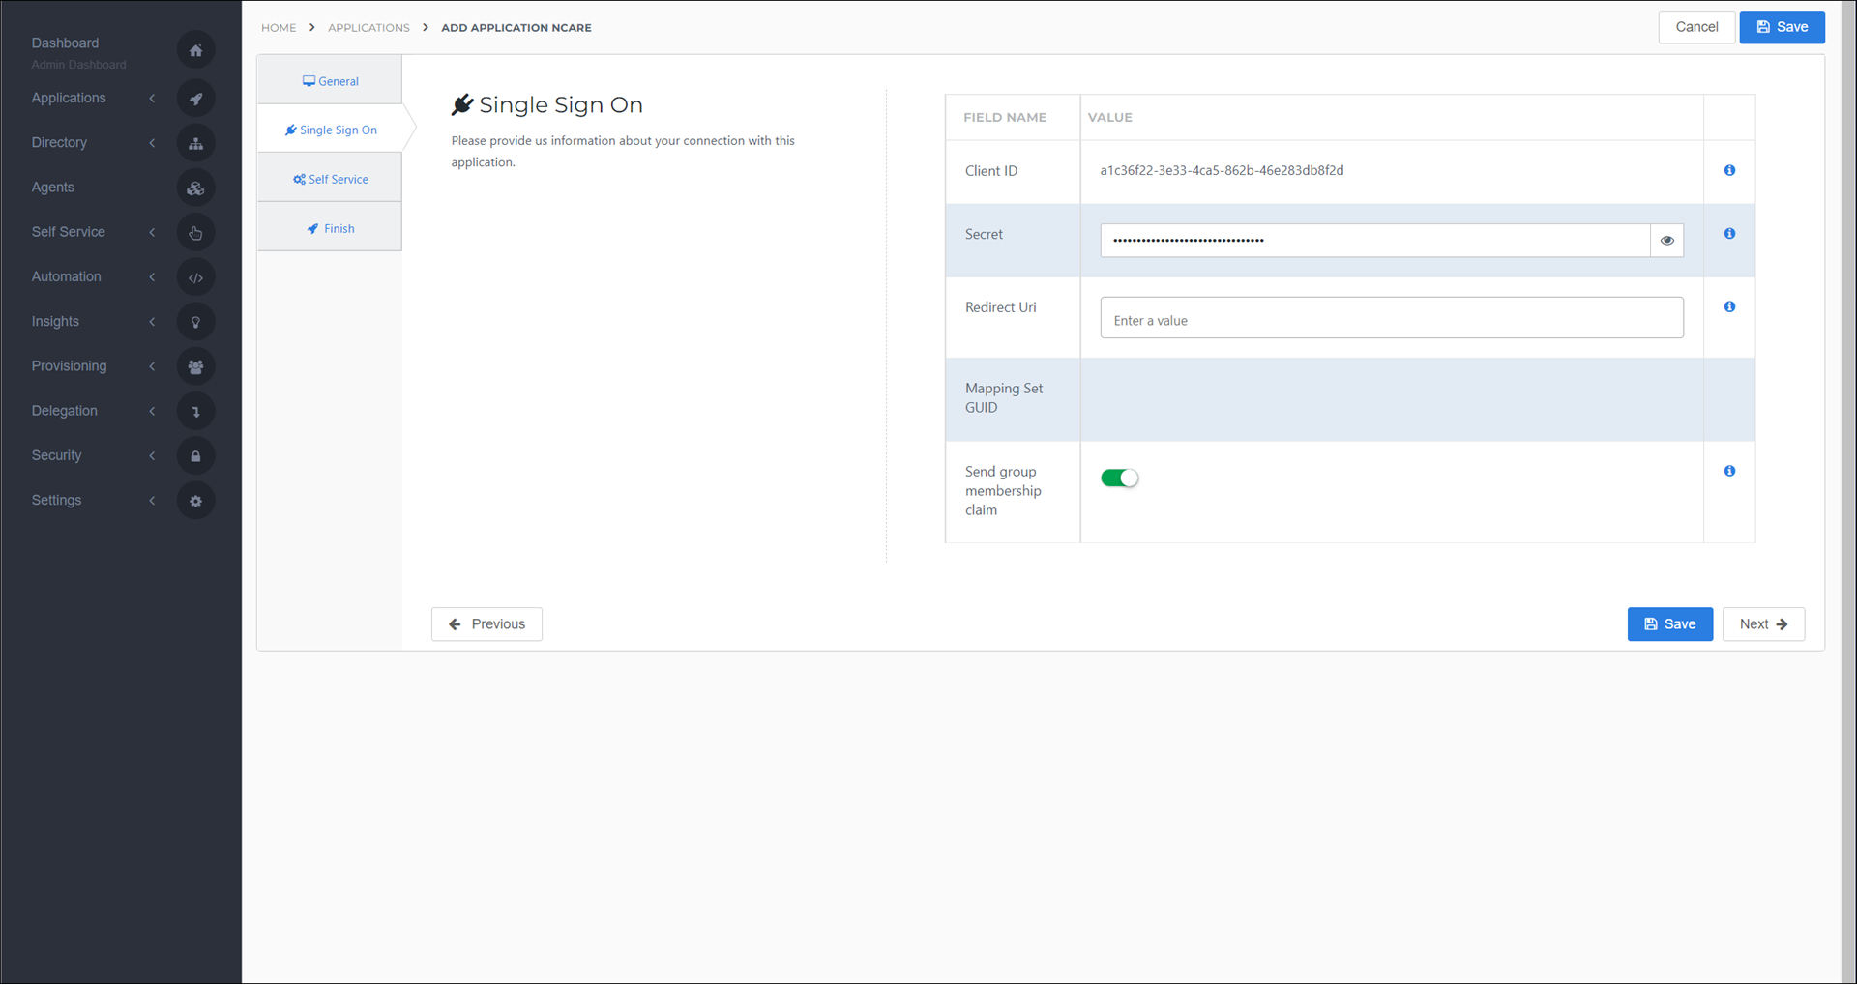Expand the Security sidebar chevron
1857x985 pixels.
tap(152, 455)
